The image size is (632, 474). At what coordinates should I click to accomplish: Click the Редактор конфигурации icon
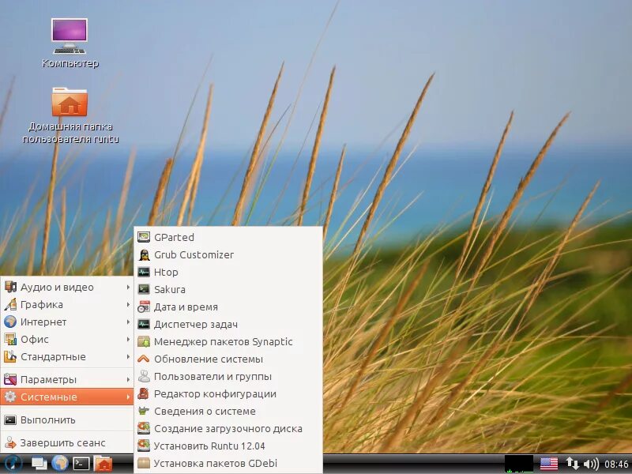(x=144, y=393)
